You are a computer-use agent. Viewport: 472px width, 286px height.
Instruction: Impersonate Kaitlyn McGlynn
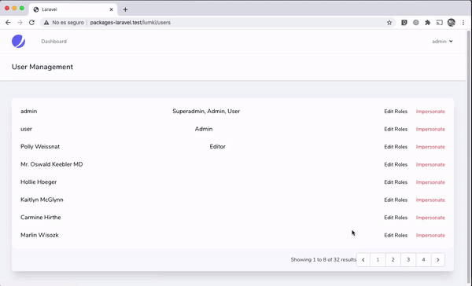click(430, 200)
